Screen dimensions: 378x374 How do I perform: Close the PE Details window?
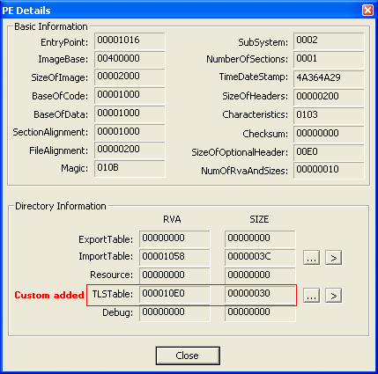[367, 11]
